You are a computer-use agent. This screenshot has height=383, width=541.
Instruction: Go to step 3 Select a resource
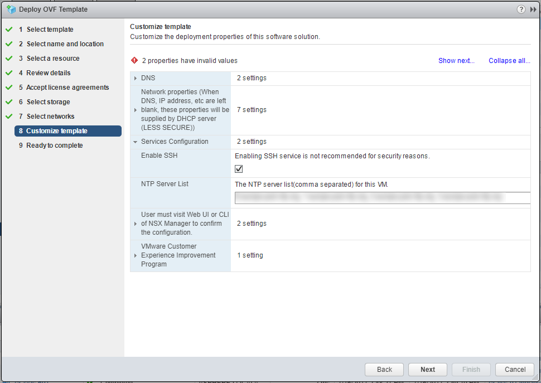tap(53, 59)
